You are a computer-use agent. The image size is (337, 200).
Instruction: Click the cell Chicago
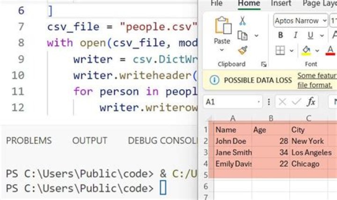pyautogui.click(x=309, y=164)
